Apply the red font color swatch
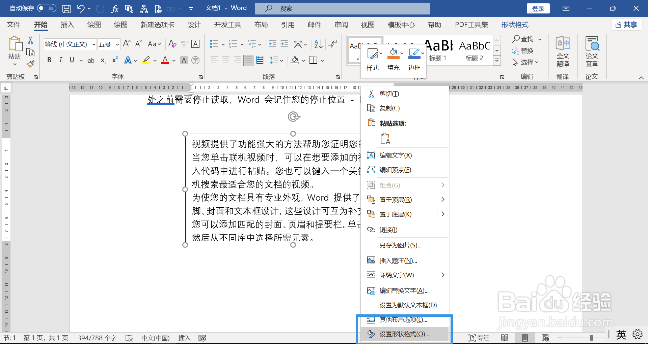Viewport: 648px width, 344px height. pos(165,61)
